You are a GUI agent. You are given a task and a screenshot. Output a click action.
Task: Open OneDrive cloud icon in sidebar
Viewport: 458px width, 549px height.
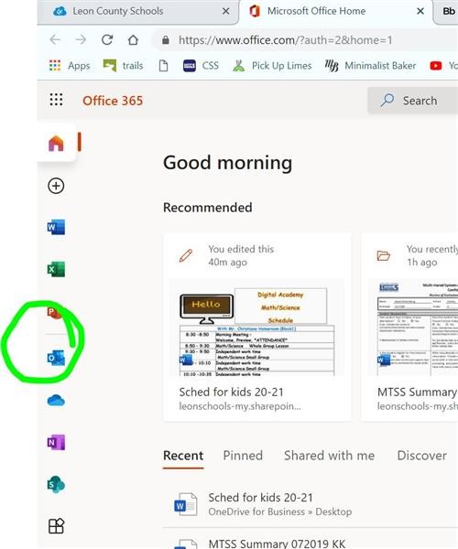[x=56, y=400]
